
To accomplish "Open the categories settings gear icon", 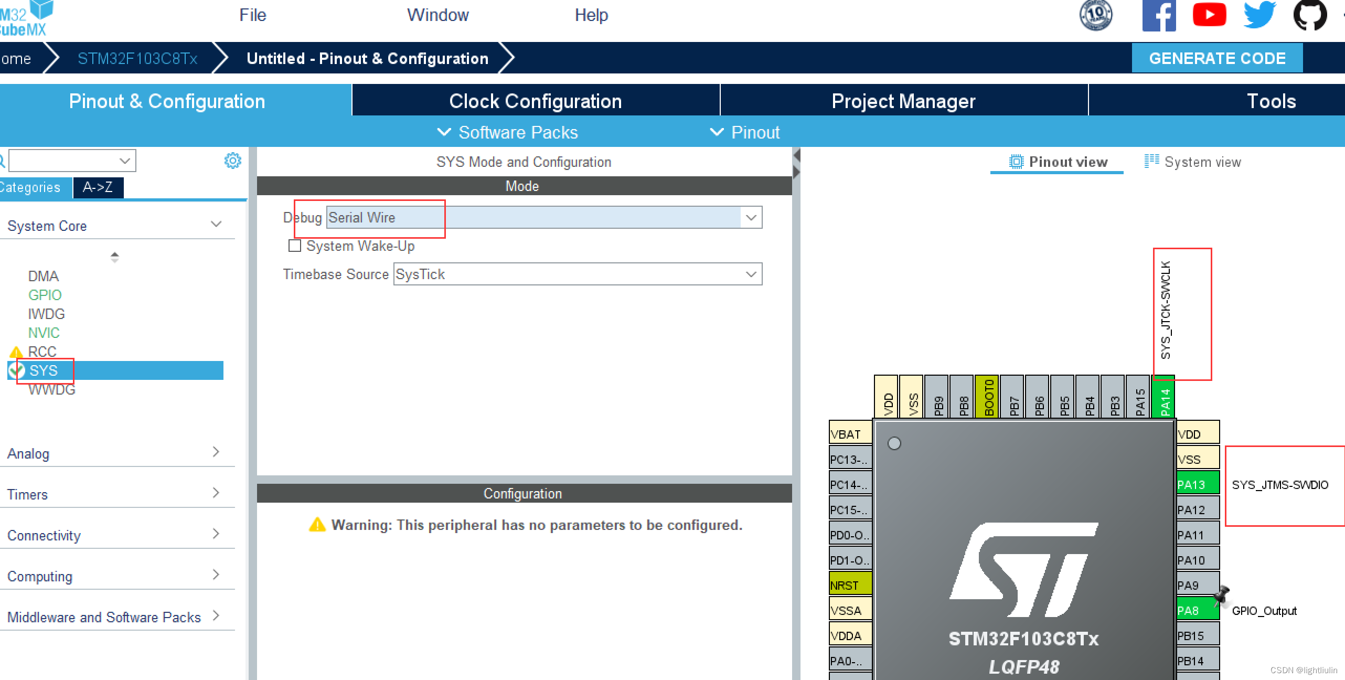I will point(232,161).
